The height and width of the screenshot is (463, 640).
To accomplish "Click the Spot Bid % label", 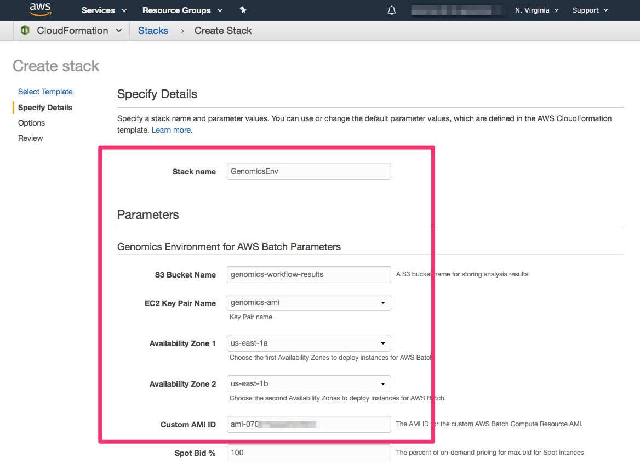I will [195, 453].
